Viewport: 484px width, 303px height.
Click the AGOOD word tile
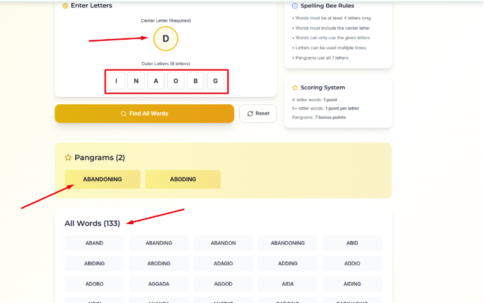click(223, 284)
